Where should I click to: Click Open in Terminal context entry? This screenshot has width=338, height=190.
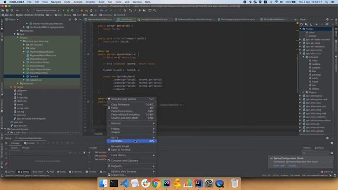pyautogui.click(x=132, y=150)
